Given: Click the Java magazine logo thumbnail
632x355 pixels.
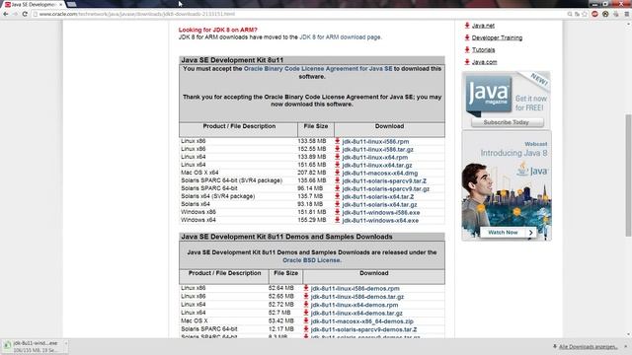Looking at the screenshot, I should tap(489, 96).
